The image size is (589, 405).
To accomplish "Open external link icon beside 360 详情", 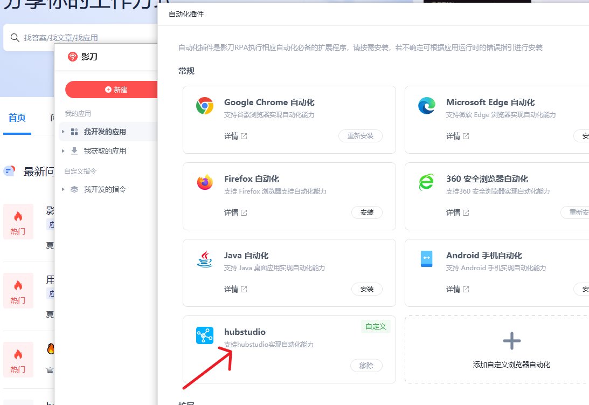I will [466, 213].
